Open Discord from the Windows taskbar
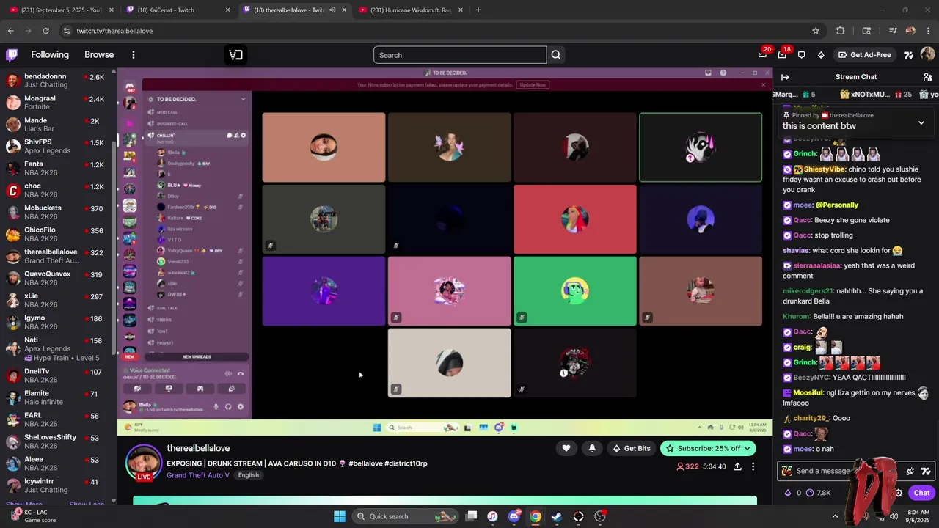Image resolution: width=939 pixels, height=528 pixels. point(514,516)
